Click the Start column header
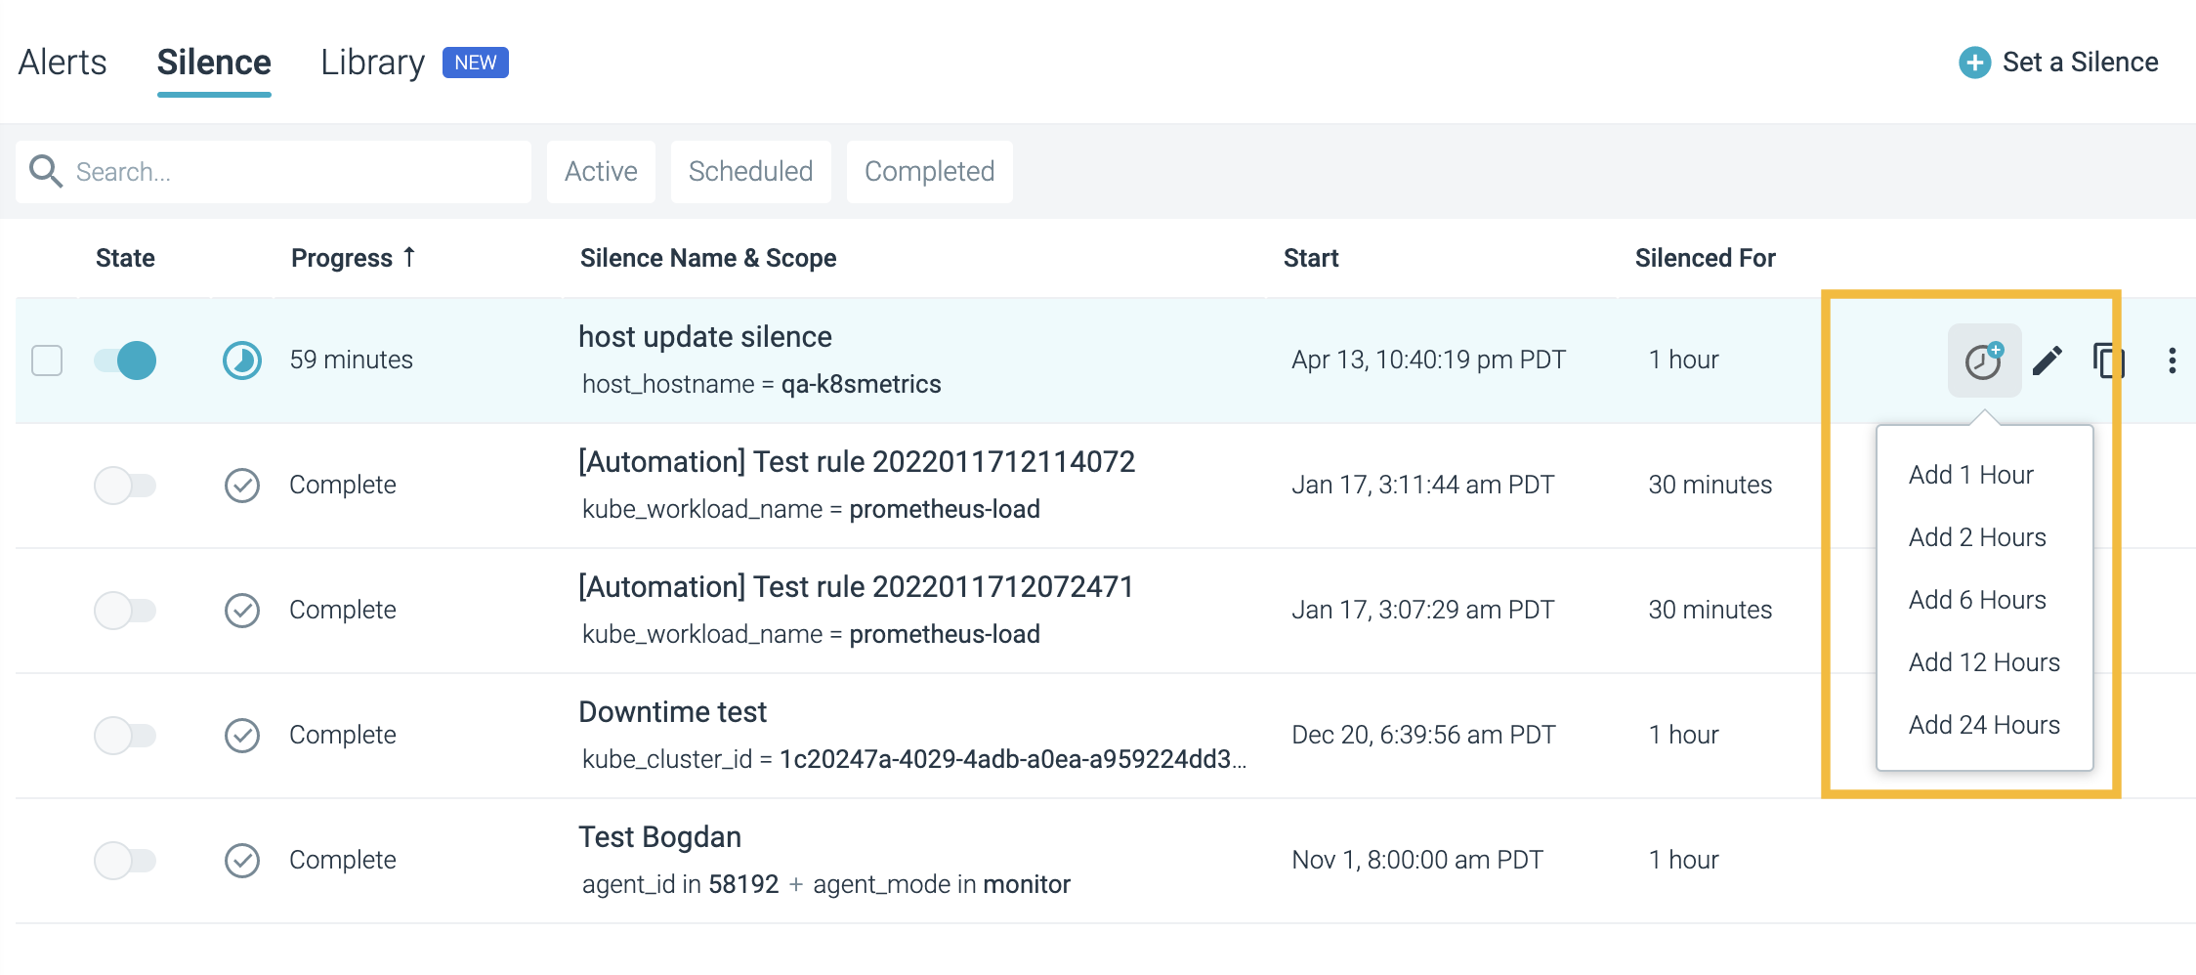Image resolution: width=2196 pixels, height=975 pixels. (x=1311, y=258)
